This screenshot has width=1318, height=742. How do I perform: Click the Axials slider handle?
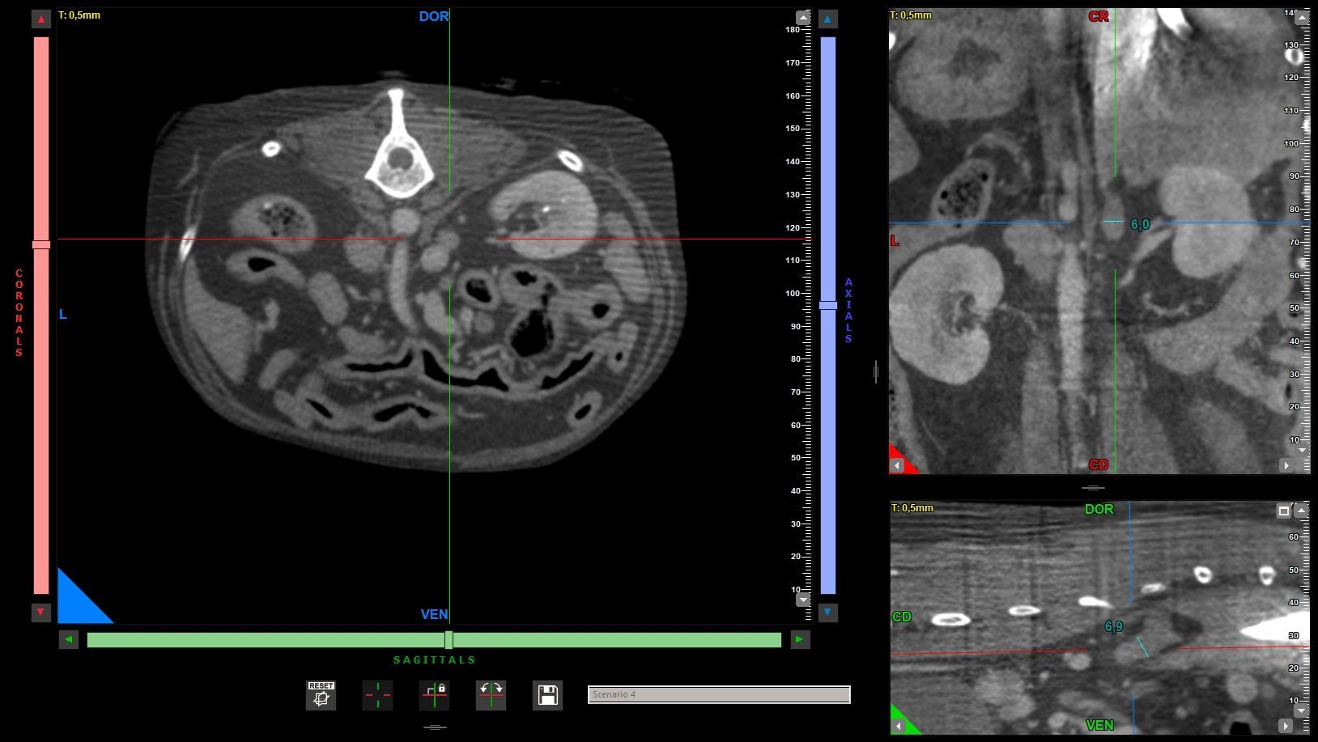tap(828, 306)
